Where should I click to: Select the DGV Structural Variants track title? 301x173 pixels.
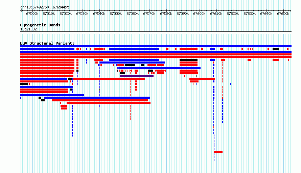47,43
